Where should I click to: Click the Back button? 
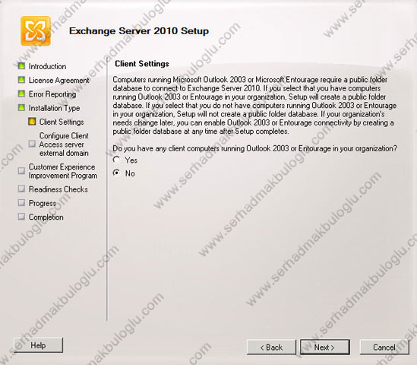click(271, 348)
